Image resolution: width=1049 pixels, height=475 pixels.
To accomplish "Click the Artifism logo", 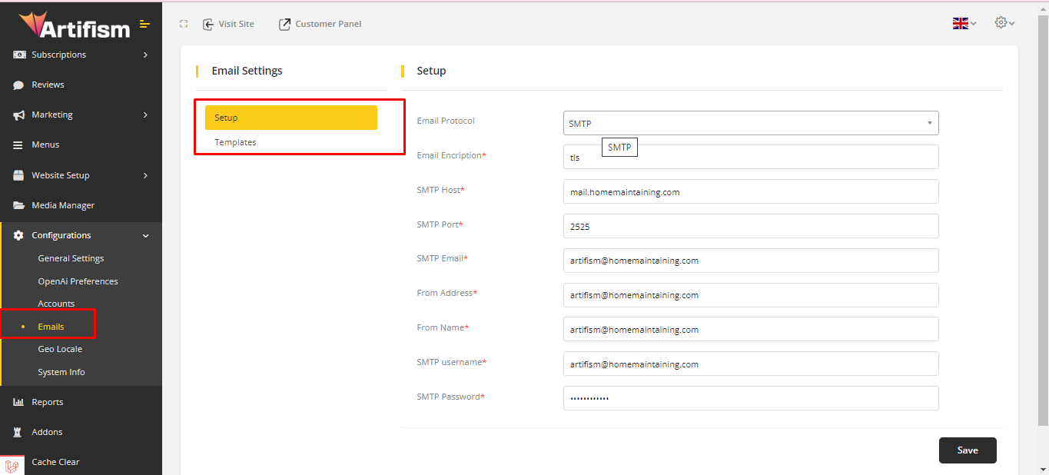I will (74, 25).
